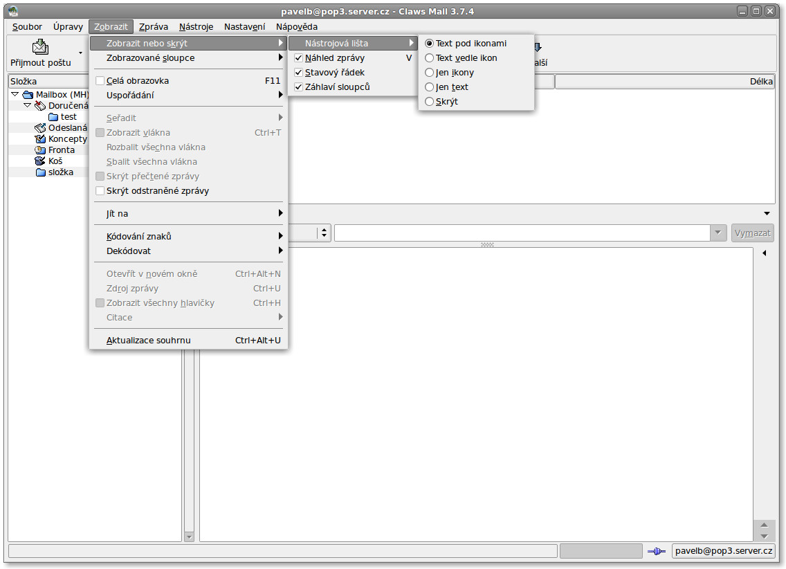
Task: Choose the Text vedle ikon radio option
Action: (430, 58)
